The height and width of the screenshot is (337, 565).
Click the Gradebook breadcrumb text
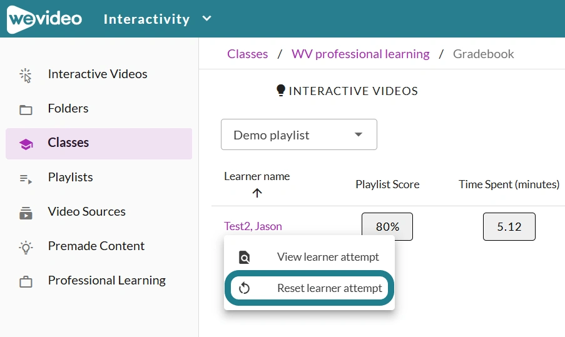click(x=483, y=54)
